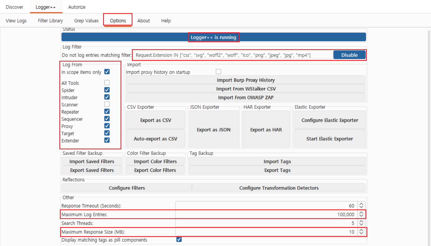Go to View Logs tab
The height and width of the screenshot is (246, 431).
(16, 21)
